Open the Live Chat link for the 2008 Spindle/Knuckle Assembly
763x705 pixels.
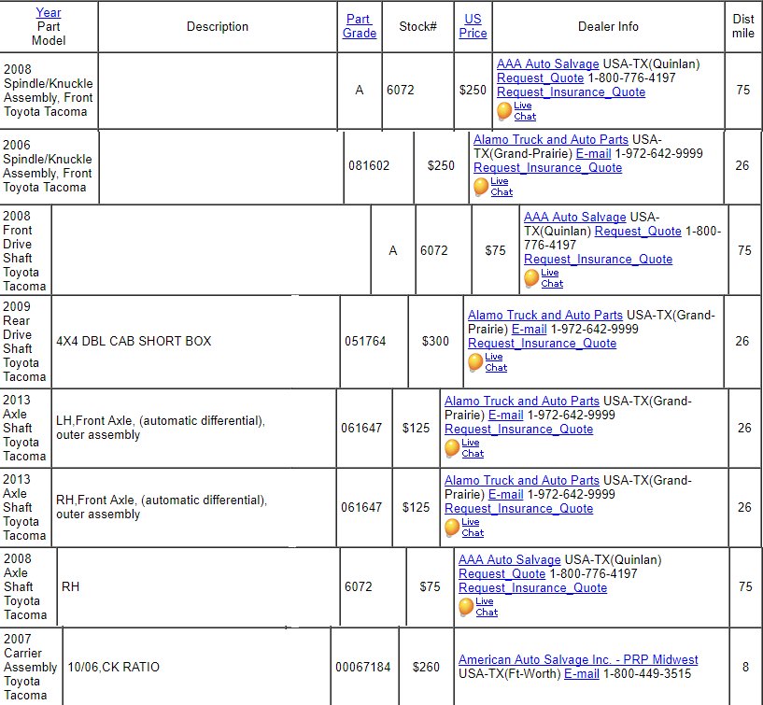525,111
